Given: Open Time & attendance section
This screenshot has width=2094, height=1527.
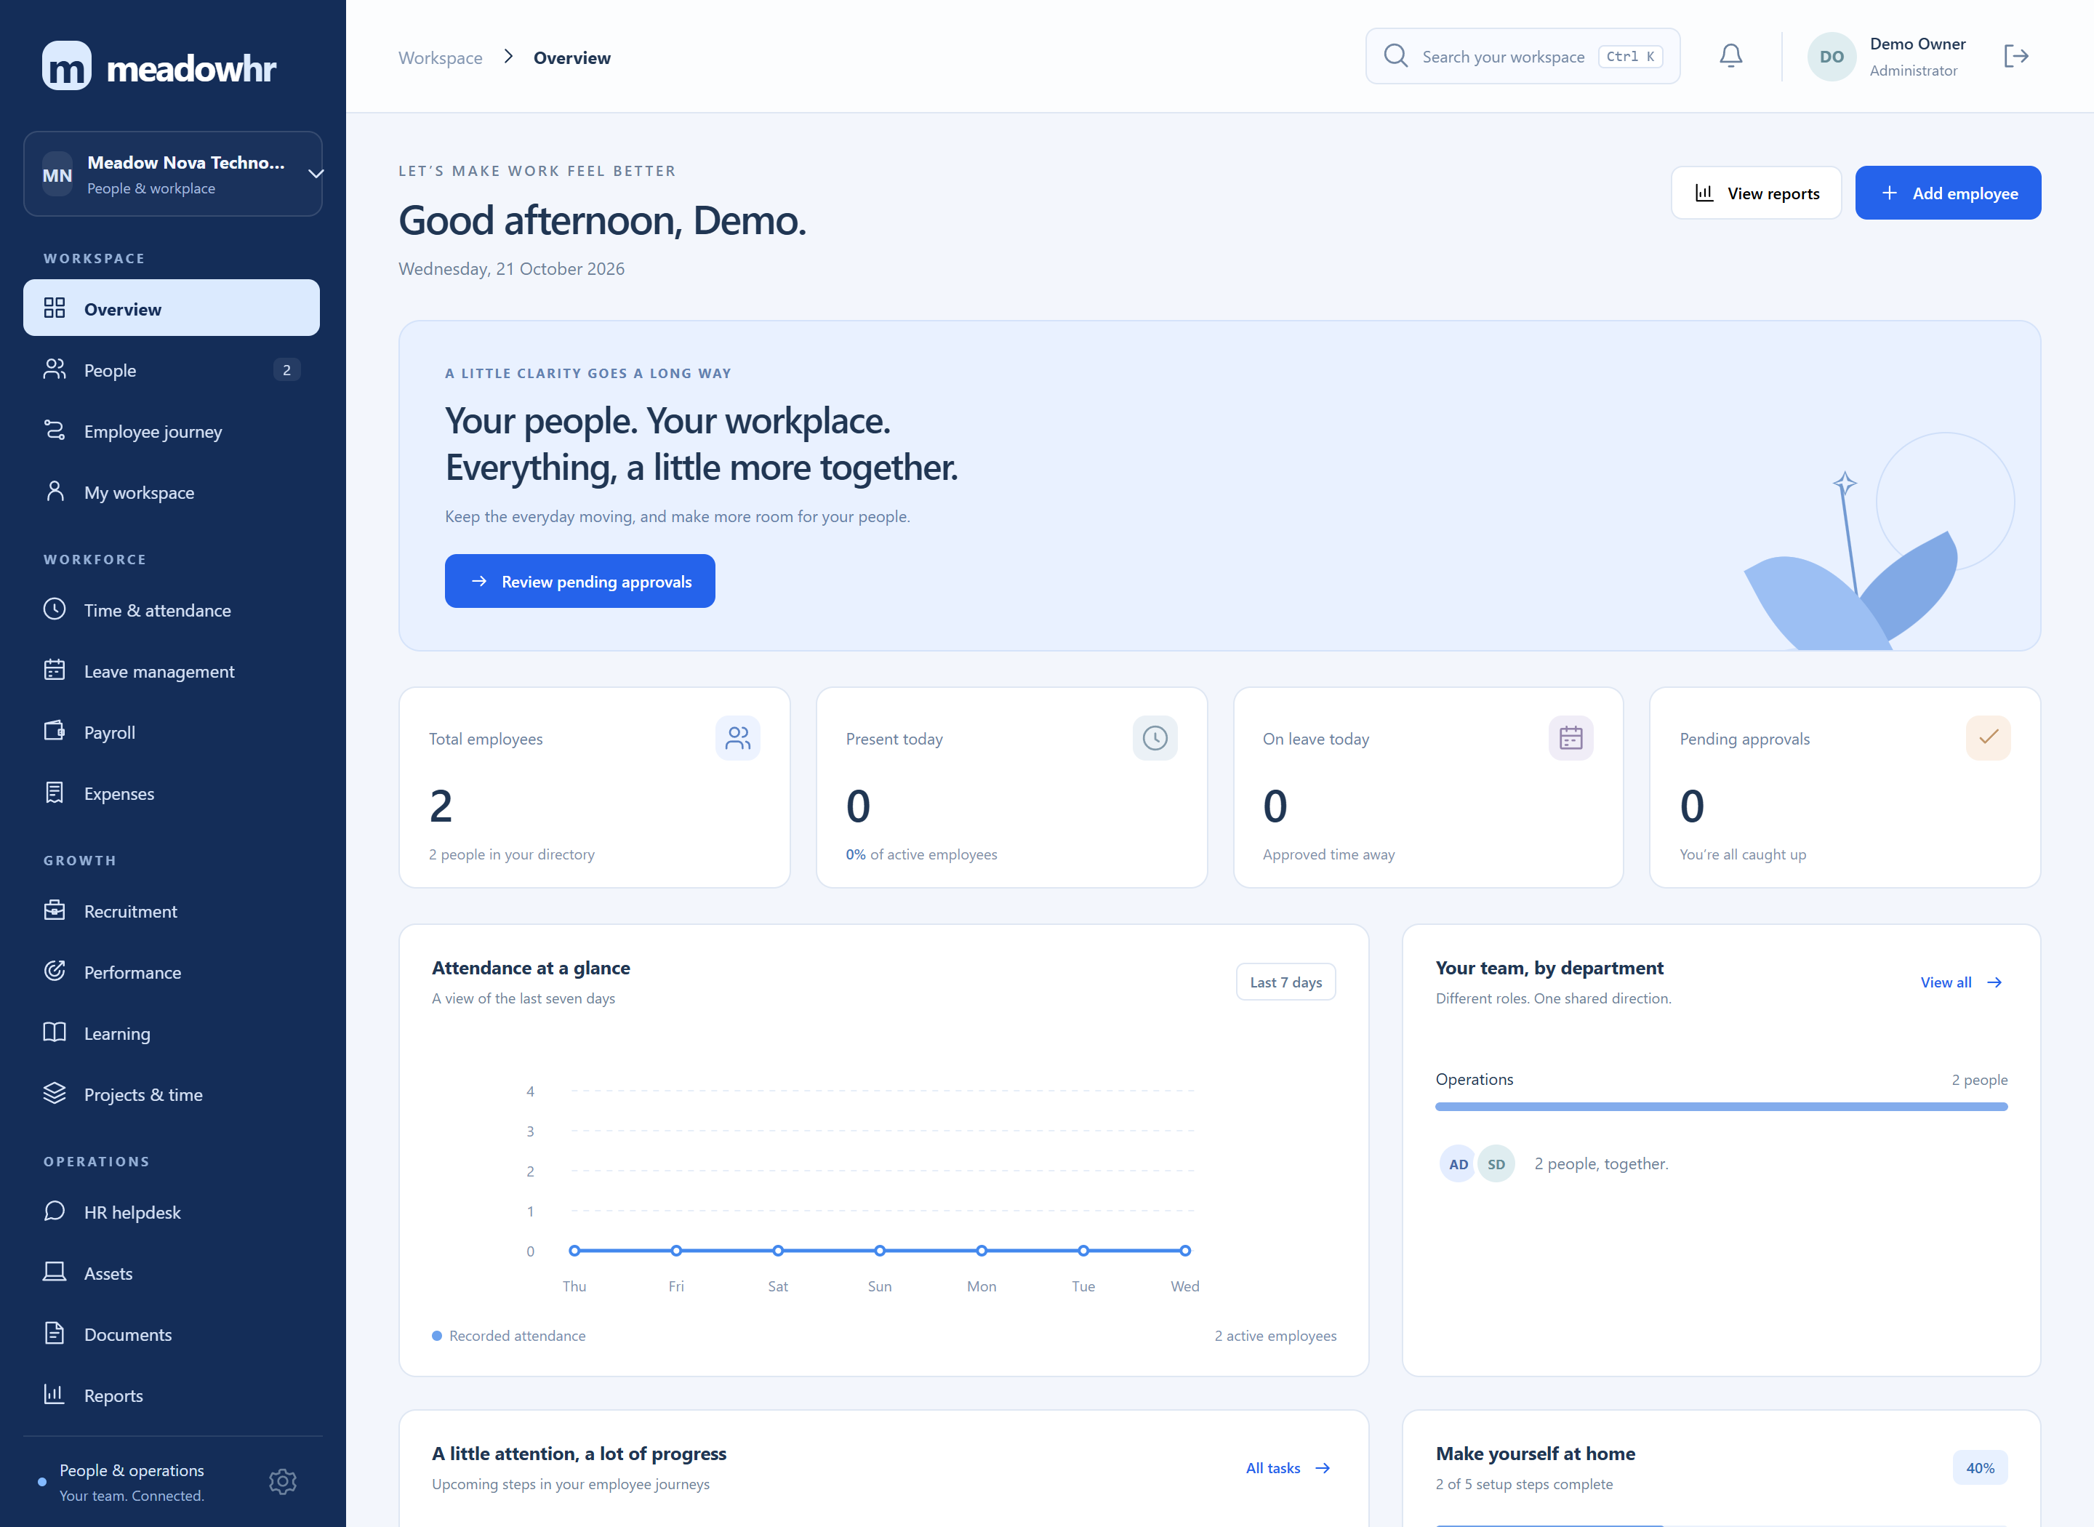Looking at the screenshot, I should (x=172, y=610).
